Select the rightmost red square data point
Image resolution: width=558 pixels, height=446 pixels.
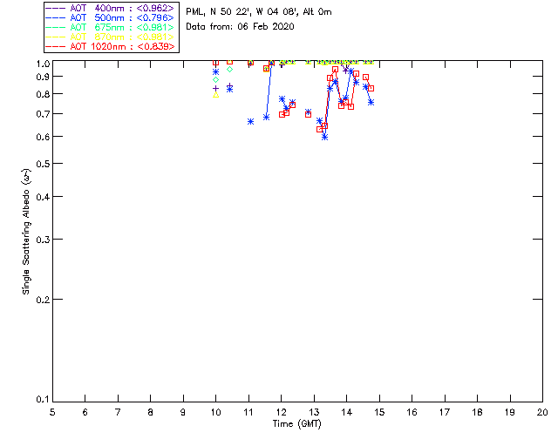371,88
